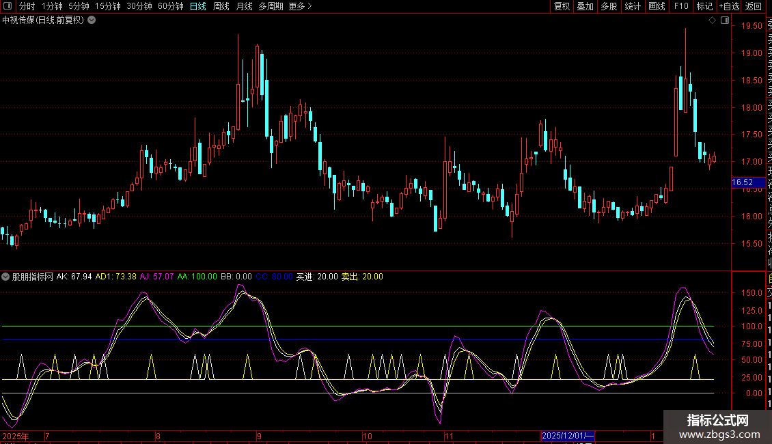The image size is (772, 444).
Task: Open F10 company information
Action: [x=681, y=6]
